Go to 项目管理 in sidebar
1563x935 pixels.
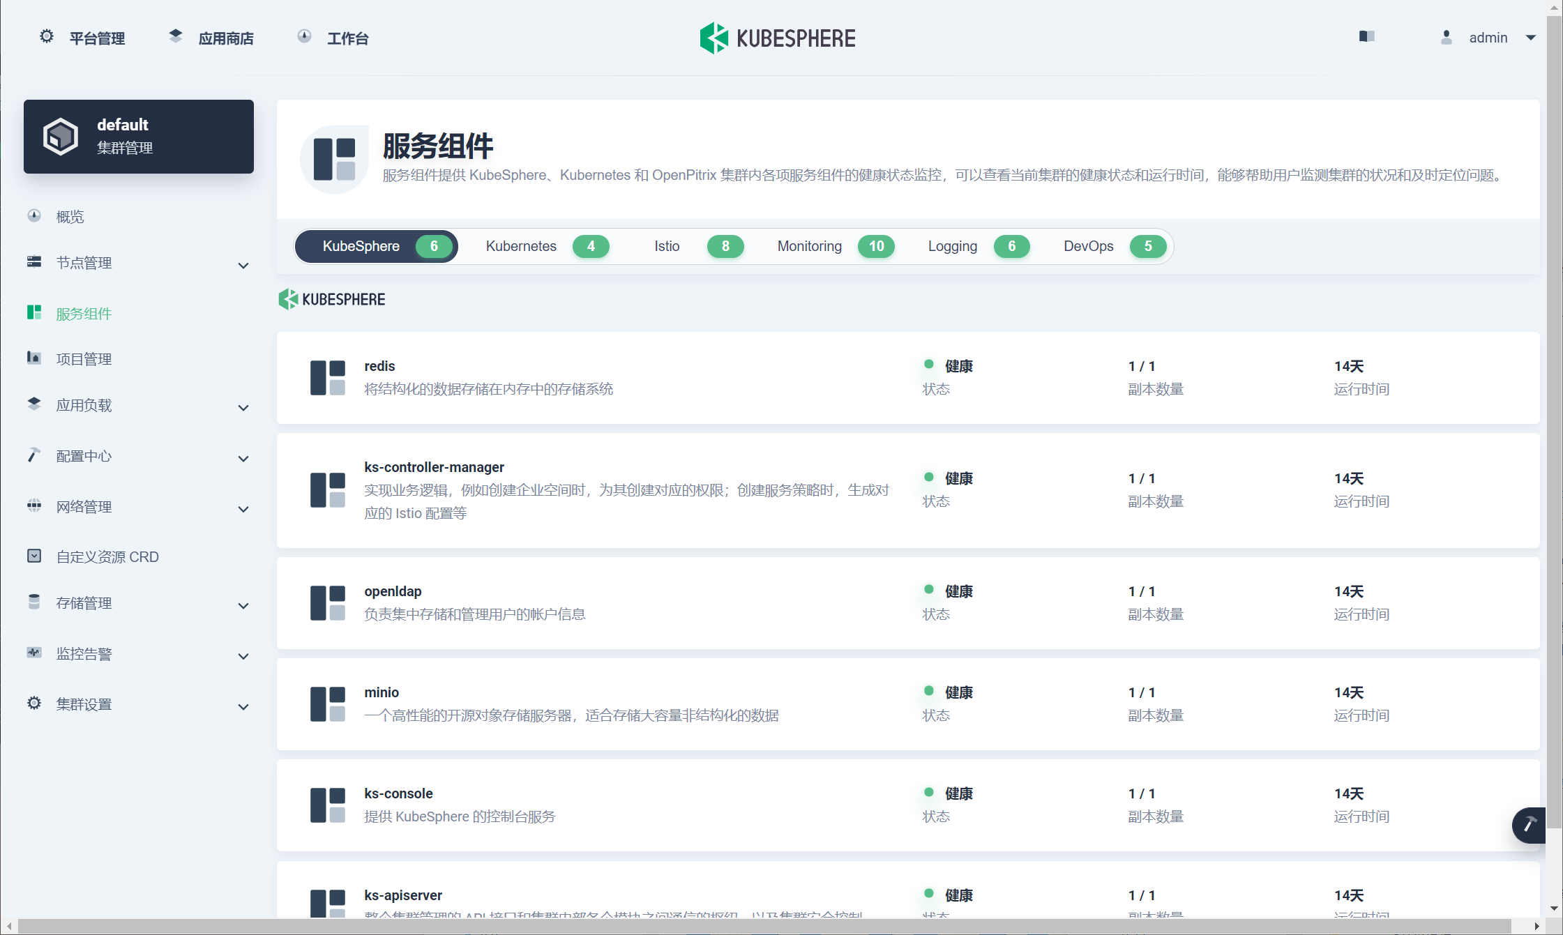click(x=84, y=359)
